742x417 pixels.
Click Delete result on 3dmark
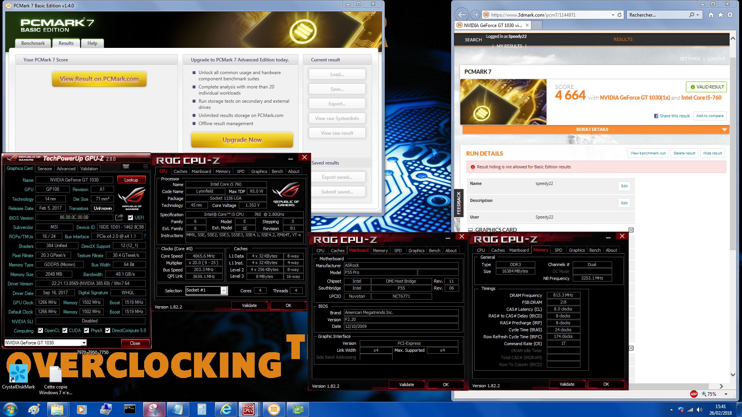(684, 153)
